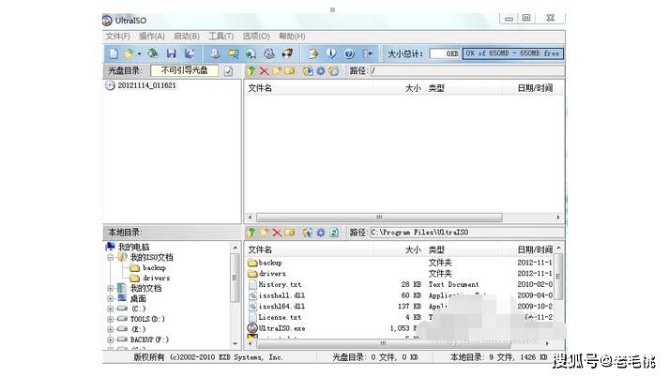Sort disc image files by 文件名 column header
The image size is (669, 377).
pyautogui.click(x=260, y=88)
